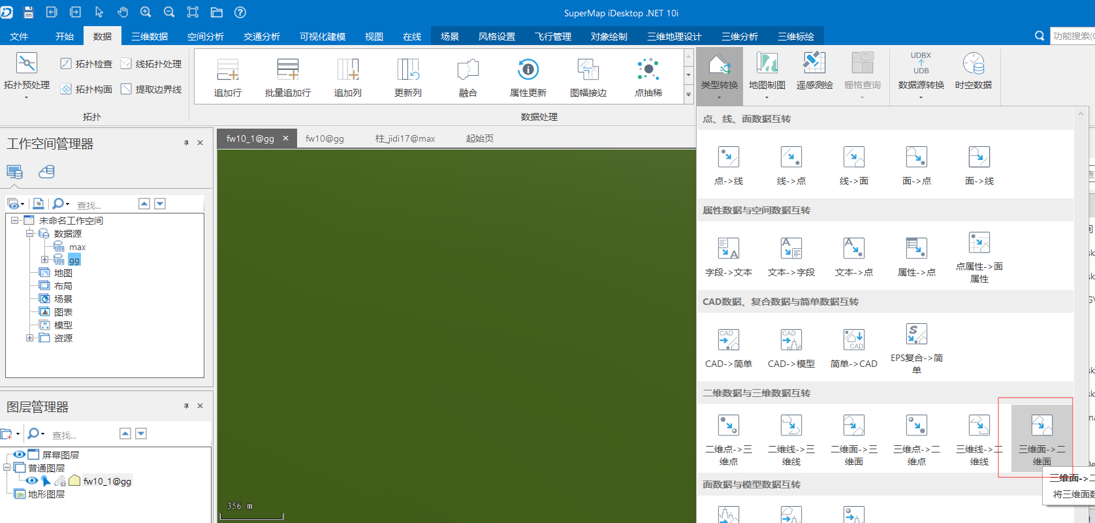The width and height of the screenshot is (1095, 523).
Task: Pin the 工作空间管理器 panel
Action: click(186, 142)
